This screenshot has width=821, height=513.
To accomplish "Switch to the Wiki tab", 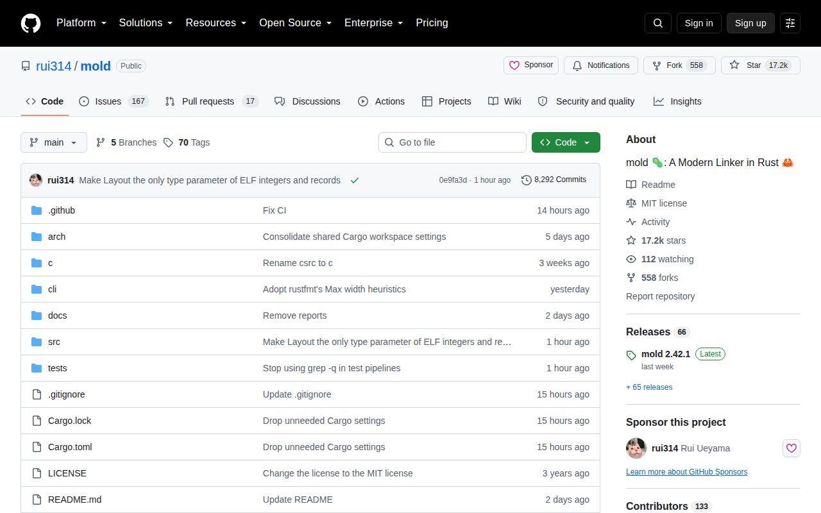I will (505, 101).
